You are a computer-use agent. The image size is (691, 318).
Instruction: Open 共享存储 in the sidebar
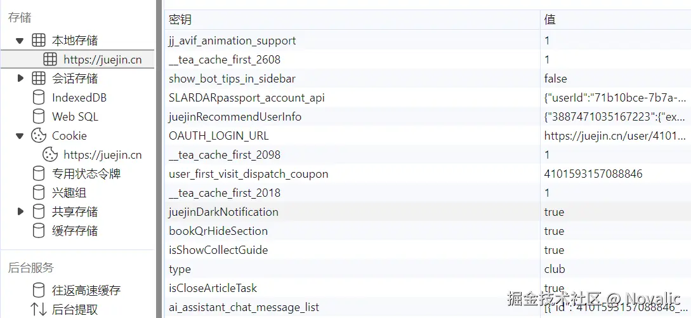pos(75,212)
